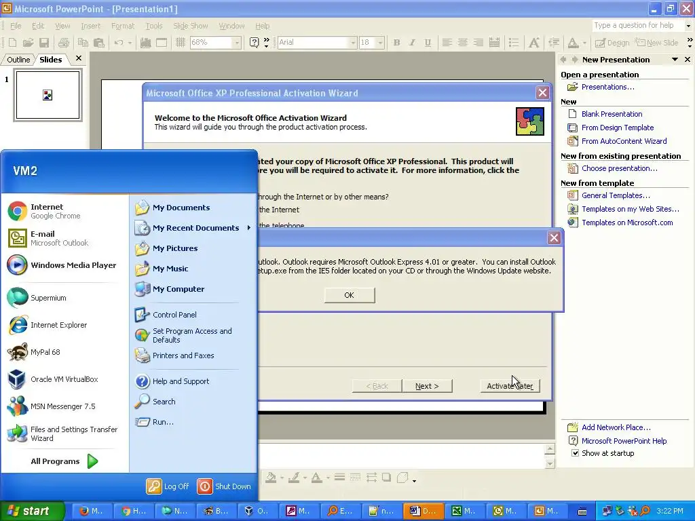Click the Align Right icon
The width and height of the screenshot is (695, 521).
pyautogui.click(x=478, y=43)
